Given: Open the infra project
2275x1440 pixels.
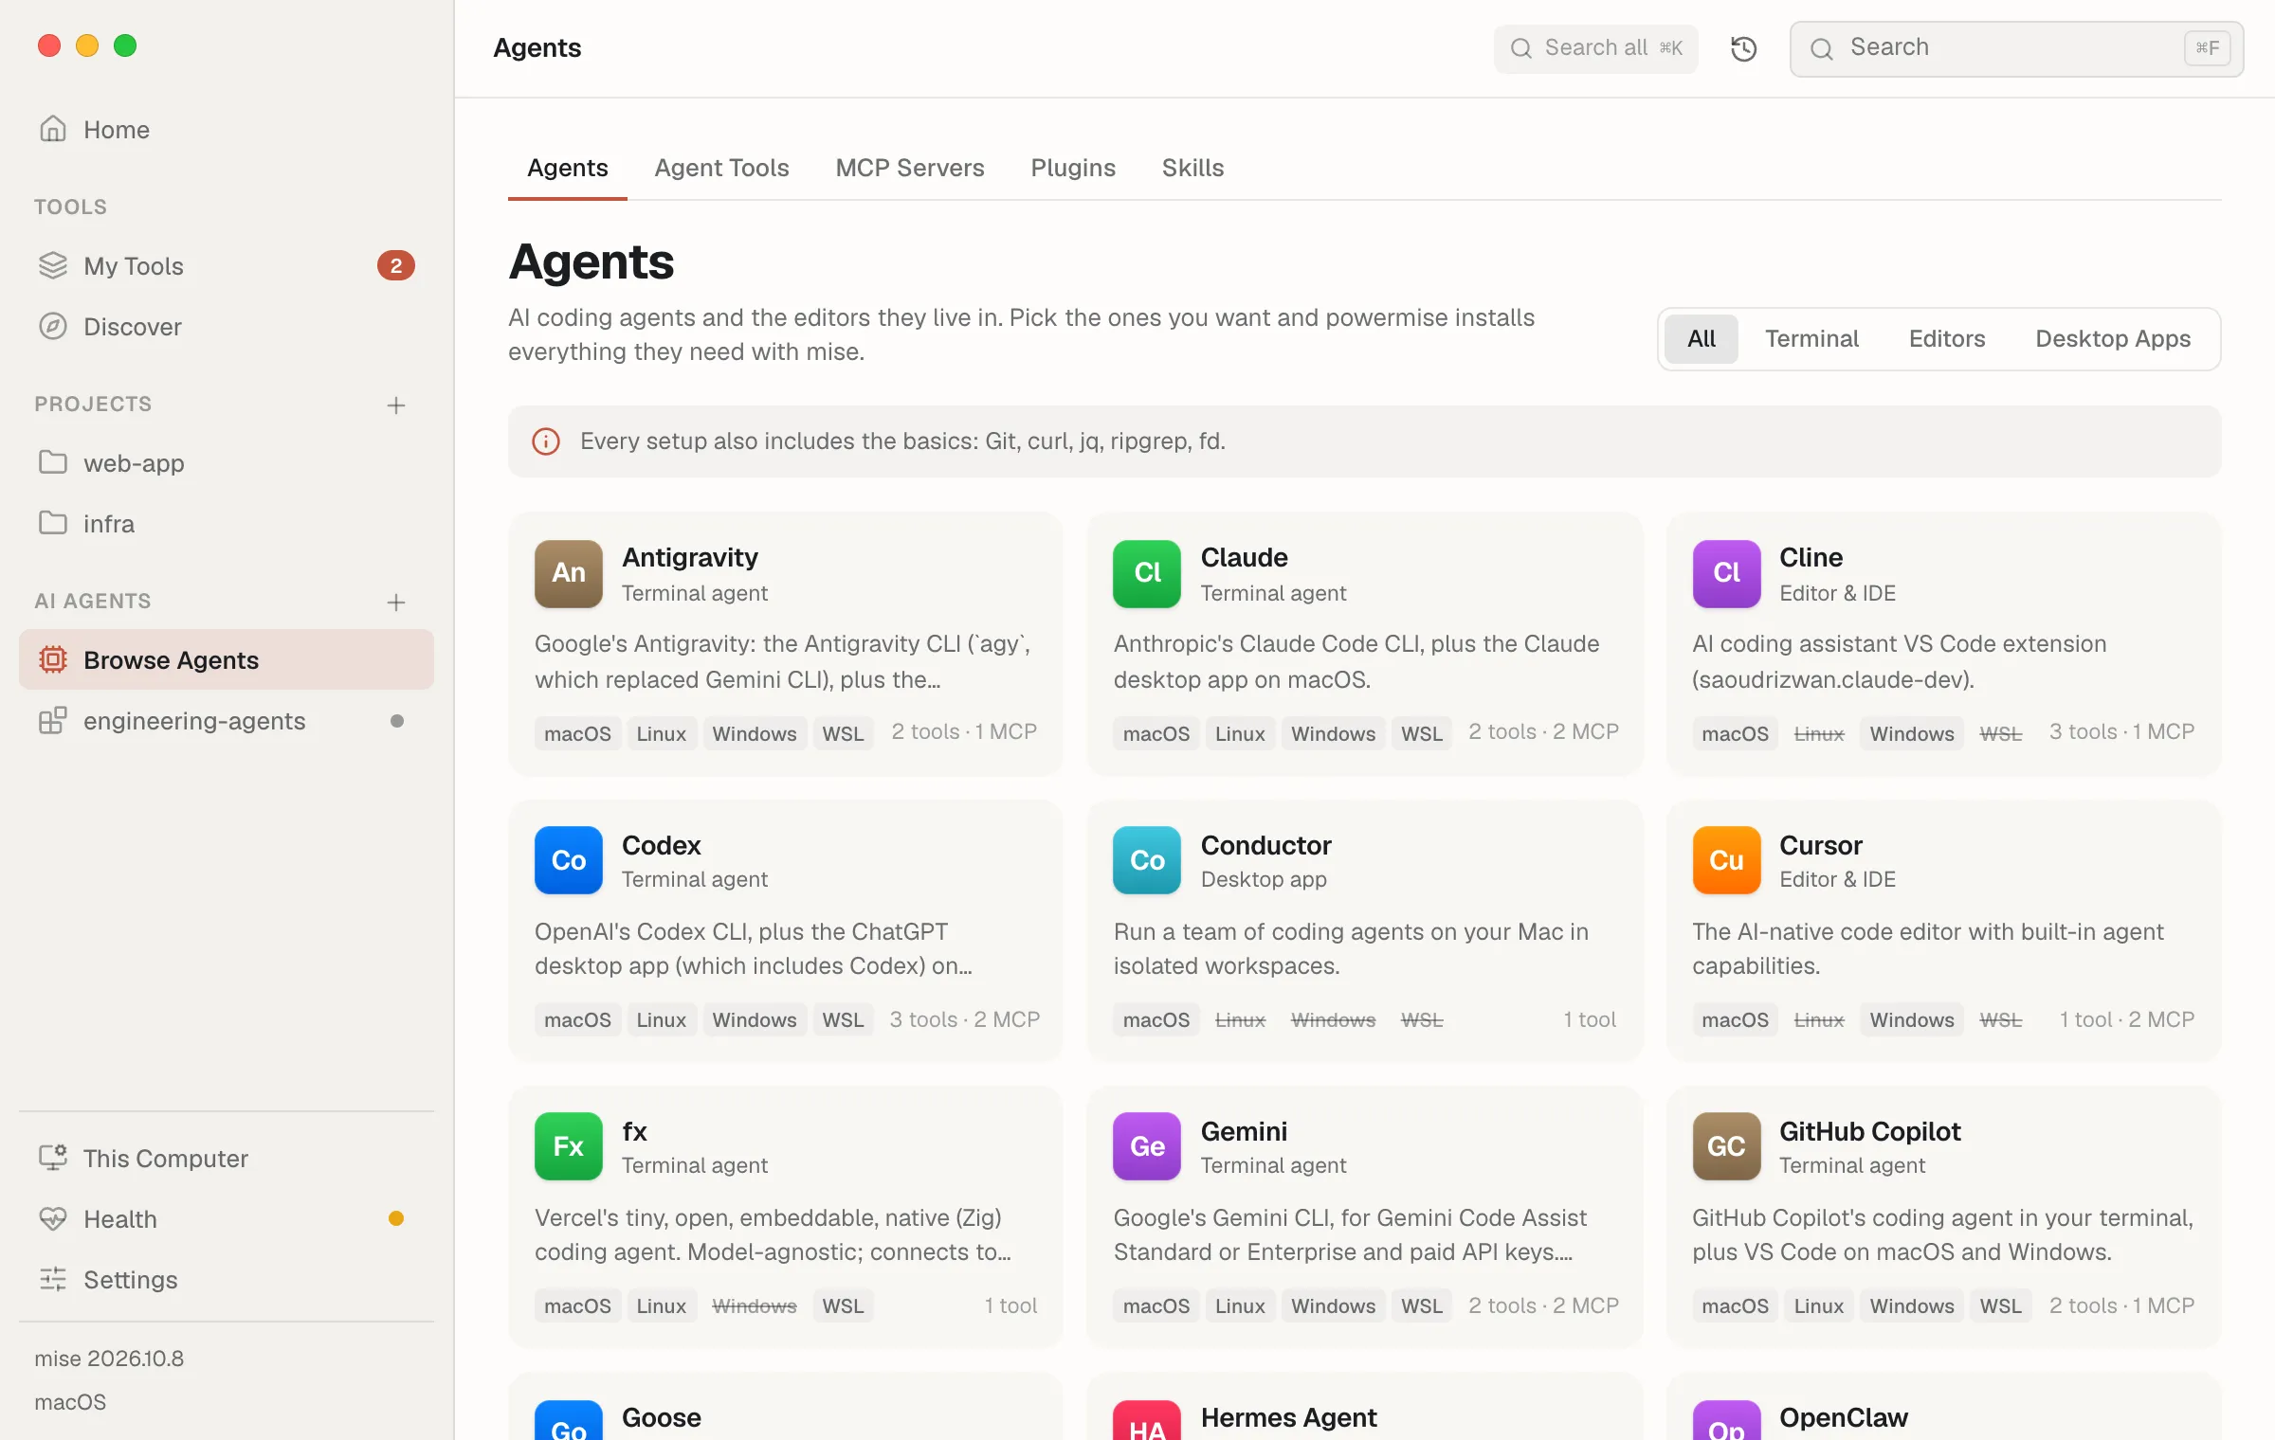Looking at the screenshot, I should click(227, 523).
